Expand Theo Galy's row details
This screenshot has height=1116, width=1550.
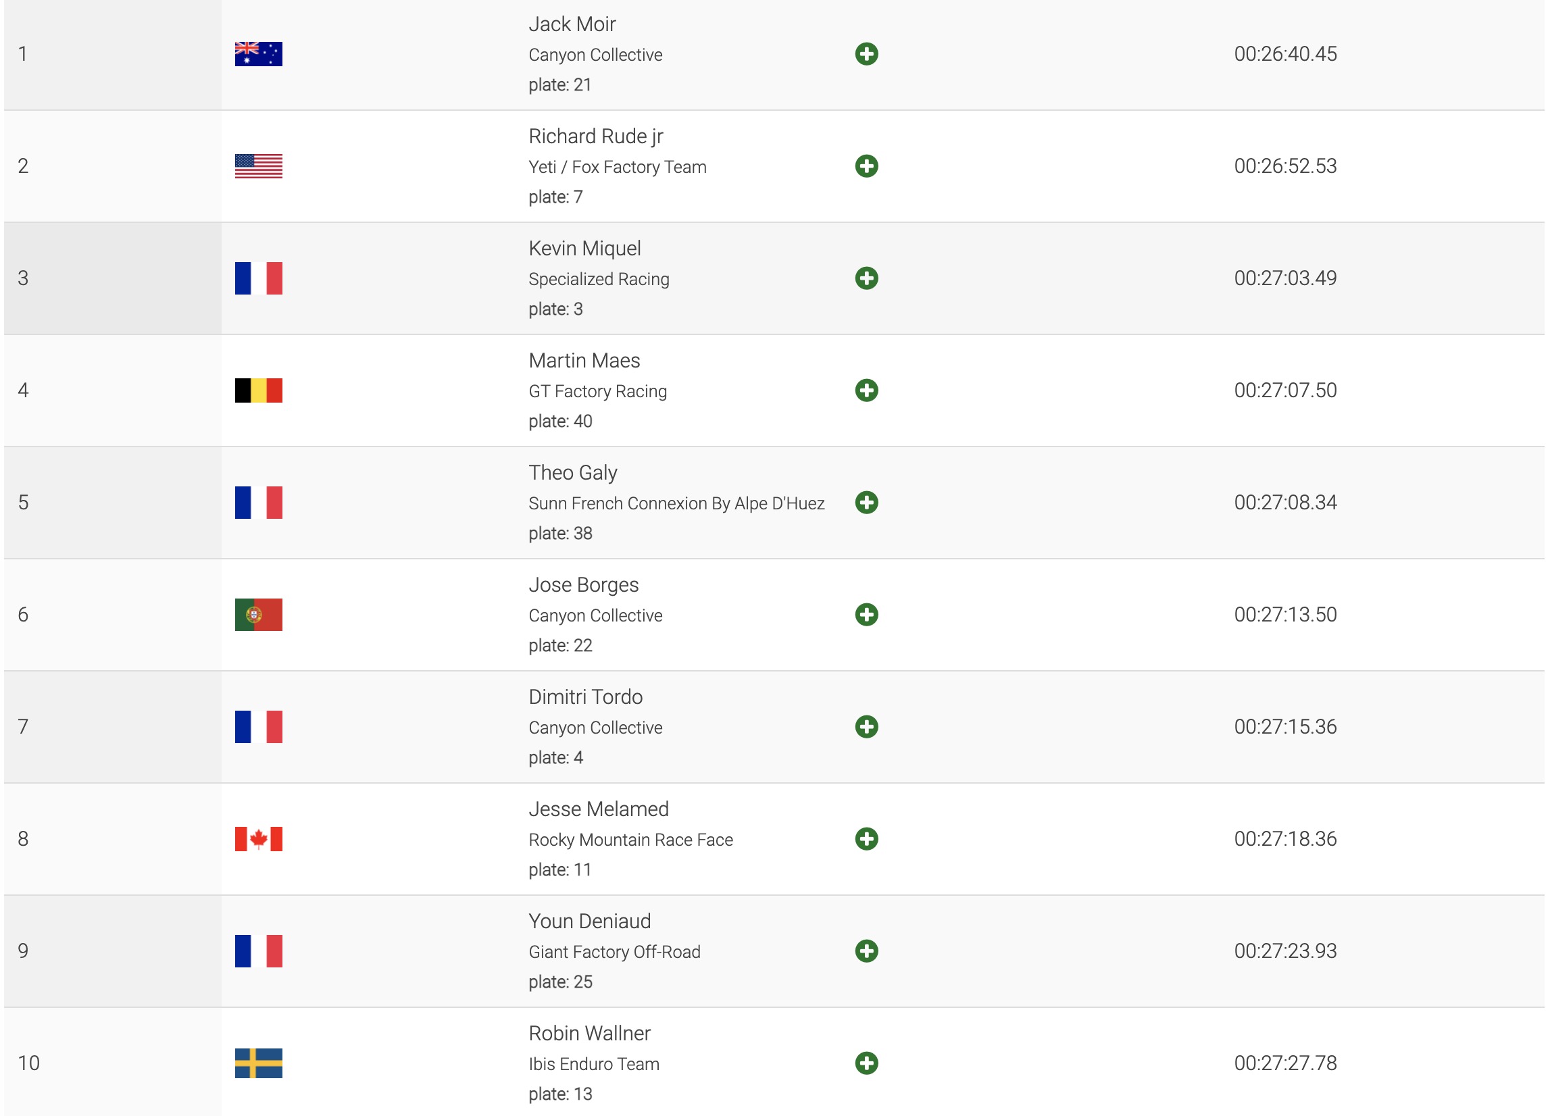pyautogui.click(x=866, y=503)
